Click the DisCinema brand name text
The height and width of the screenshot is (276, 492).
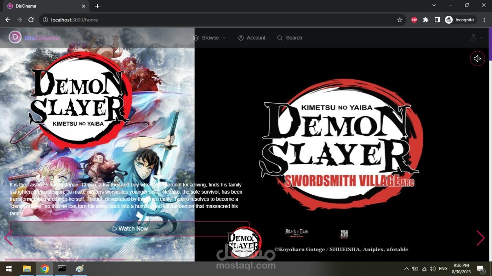click(42, 38)
